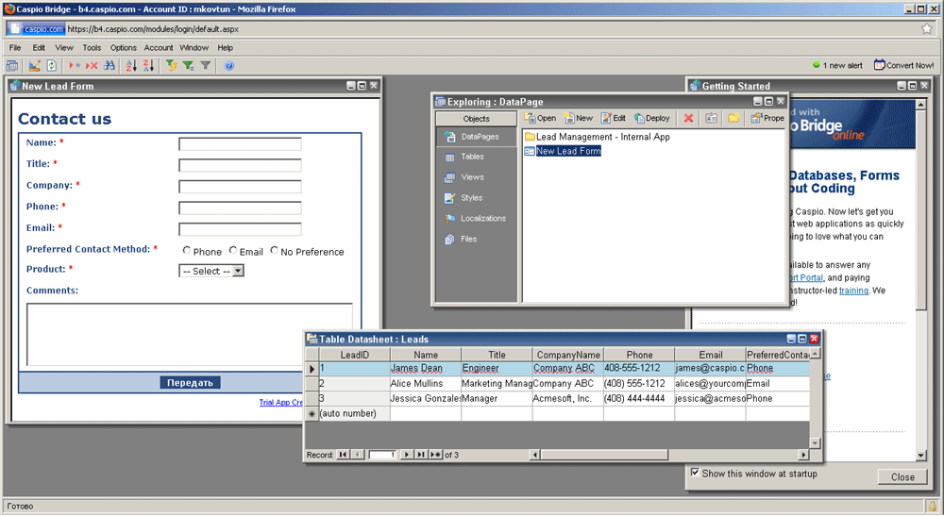The image size is (944, 516).
Task: Select DataPages in Objects sidebar
Action: pyautogui.click(x=476, y=137)
